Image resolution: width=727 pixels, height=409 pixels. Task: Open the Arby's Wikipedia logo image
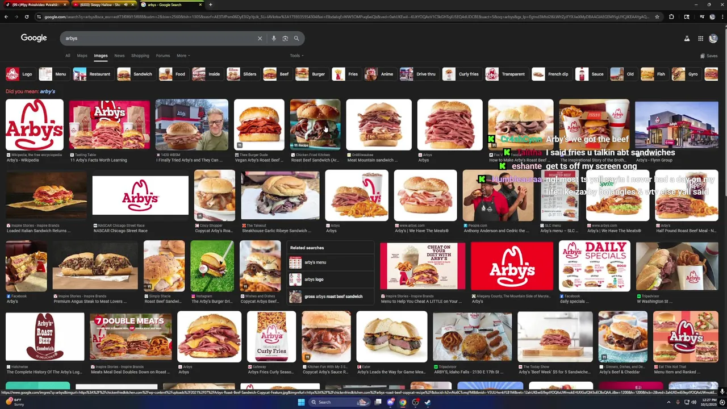[35, 125]
